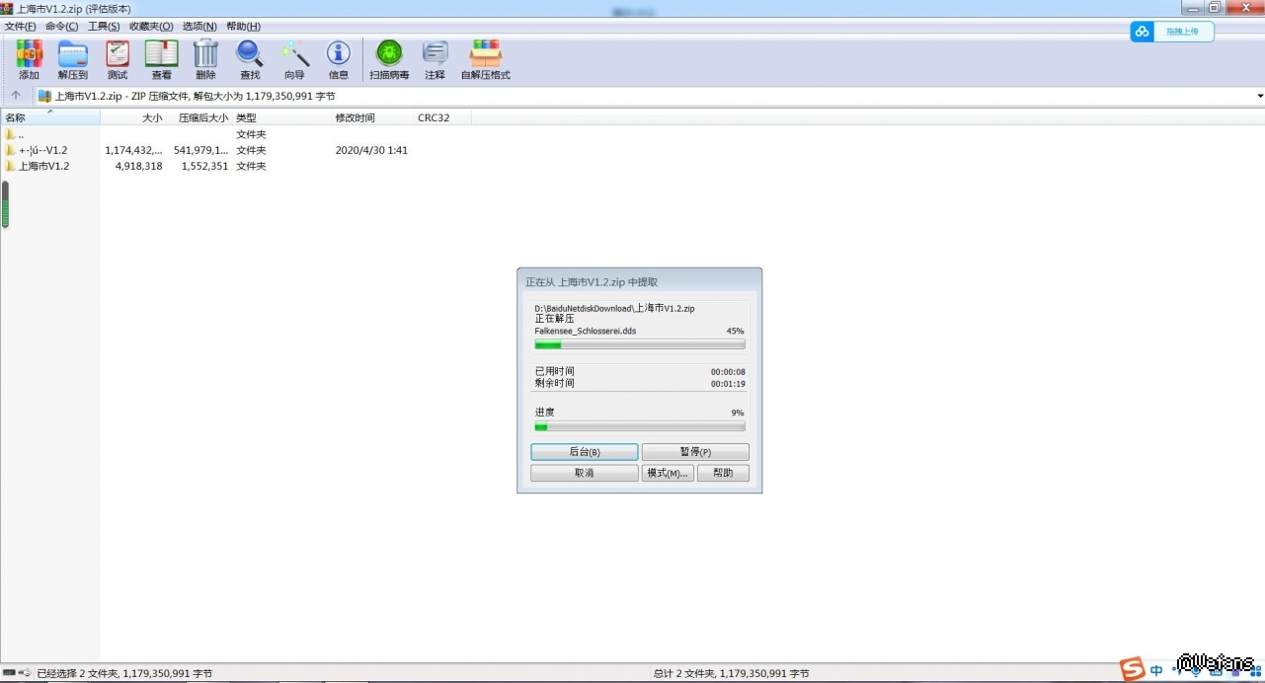Click the packed size cell 541,979,1...

pyautogui.click(x=200, y=150)
